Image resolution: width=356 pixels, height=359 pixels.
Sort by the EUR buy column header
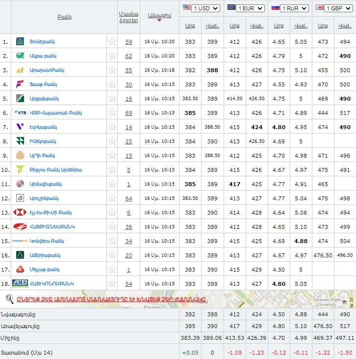point(234,26)
